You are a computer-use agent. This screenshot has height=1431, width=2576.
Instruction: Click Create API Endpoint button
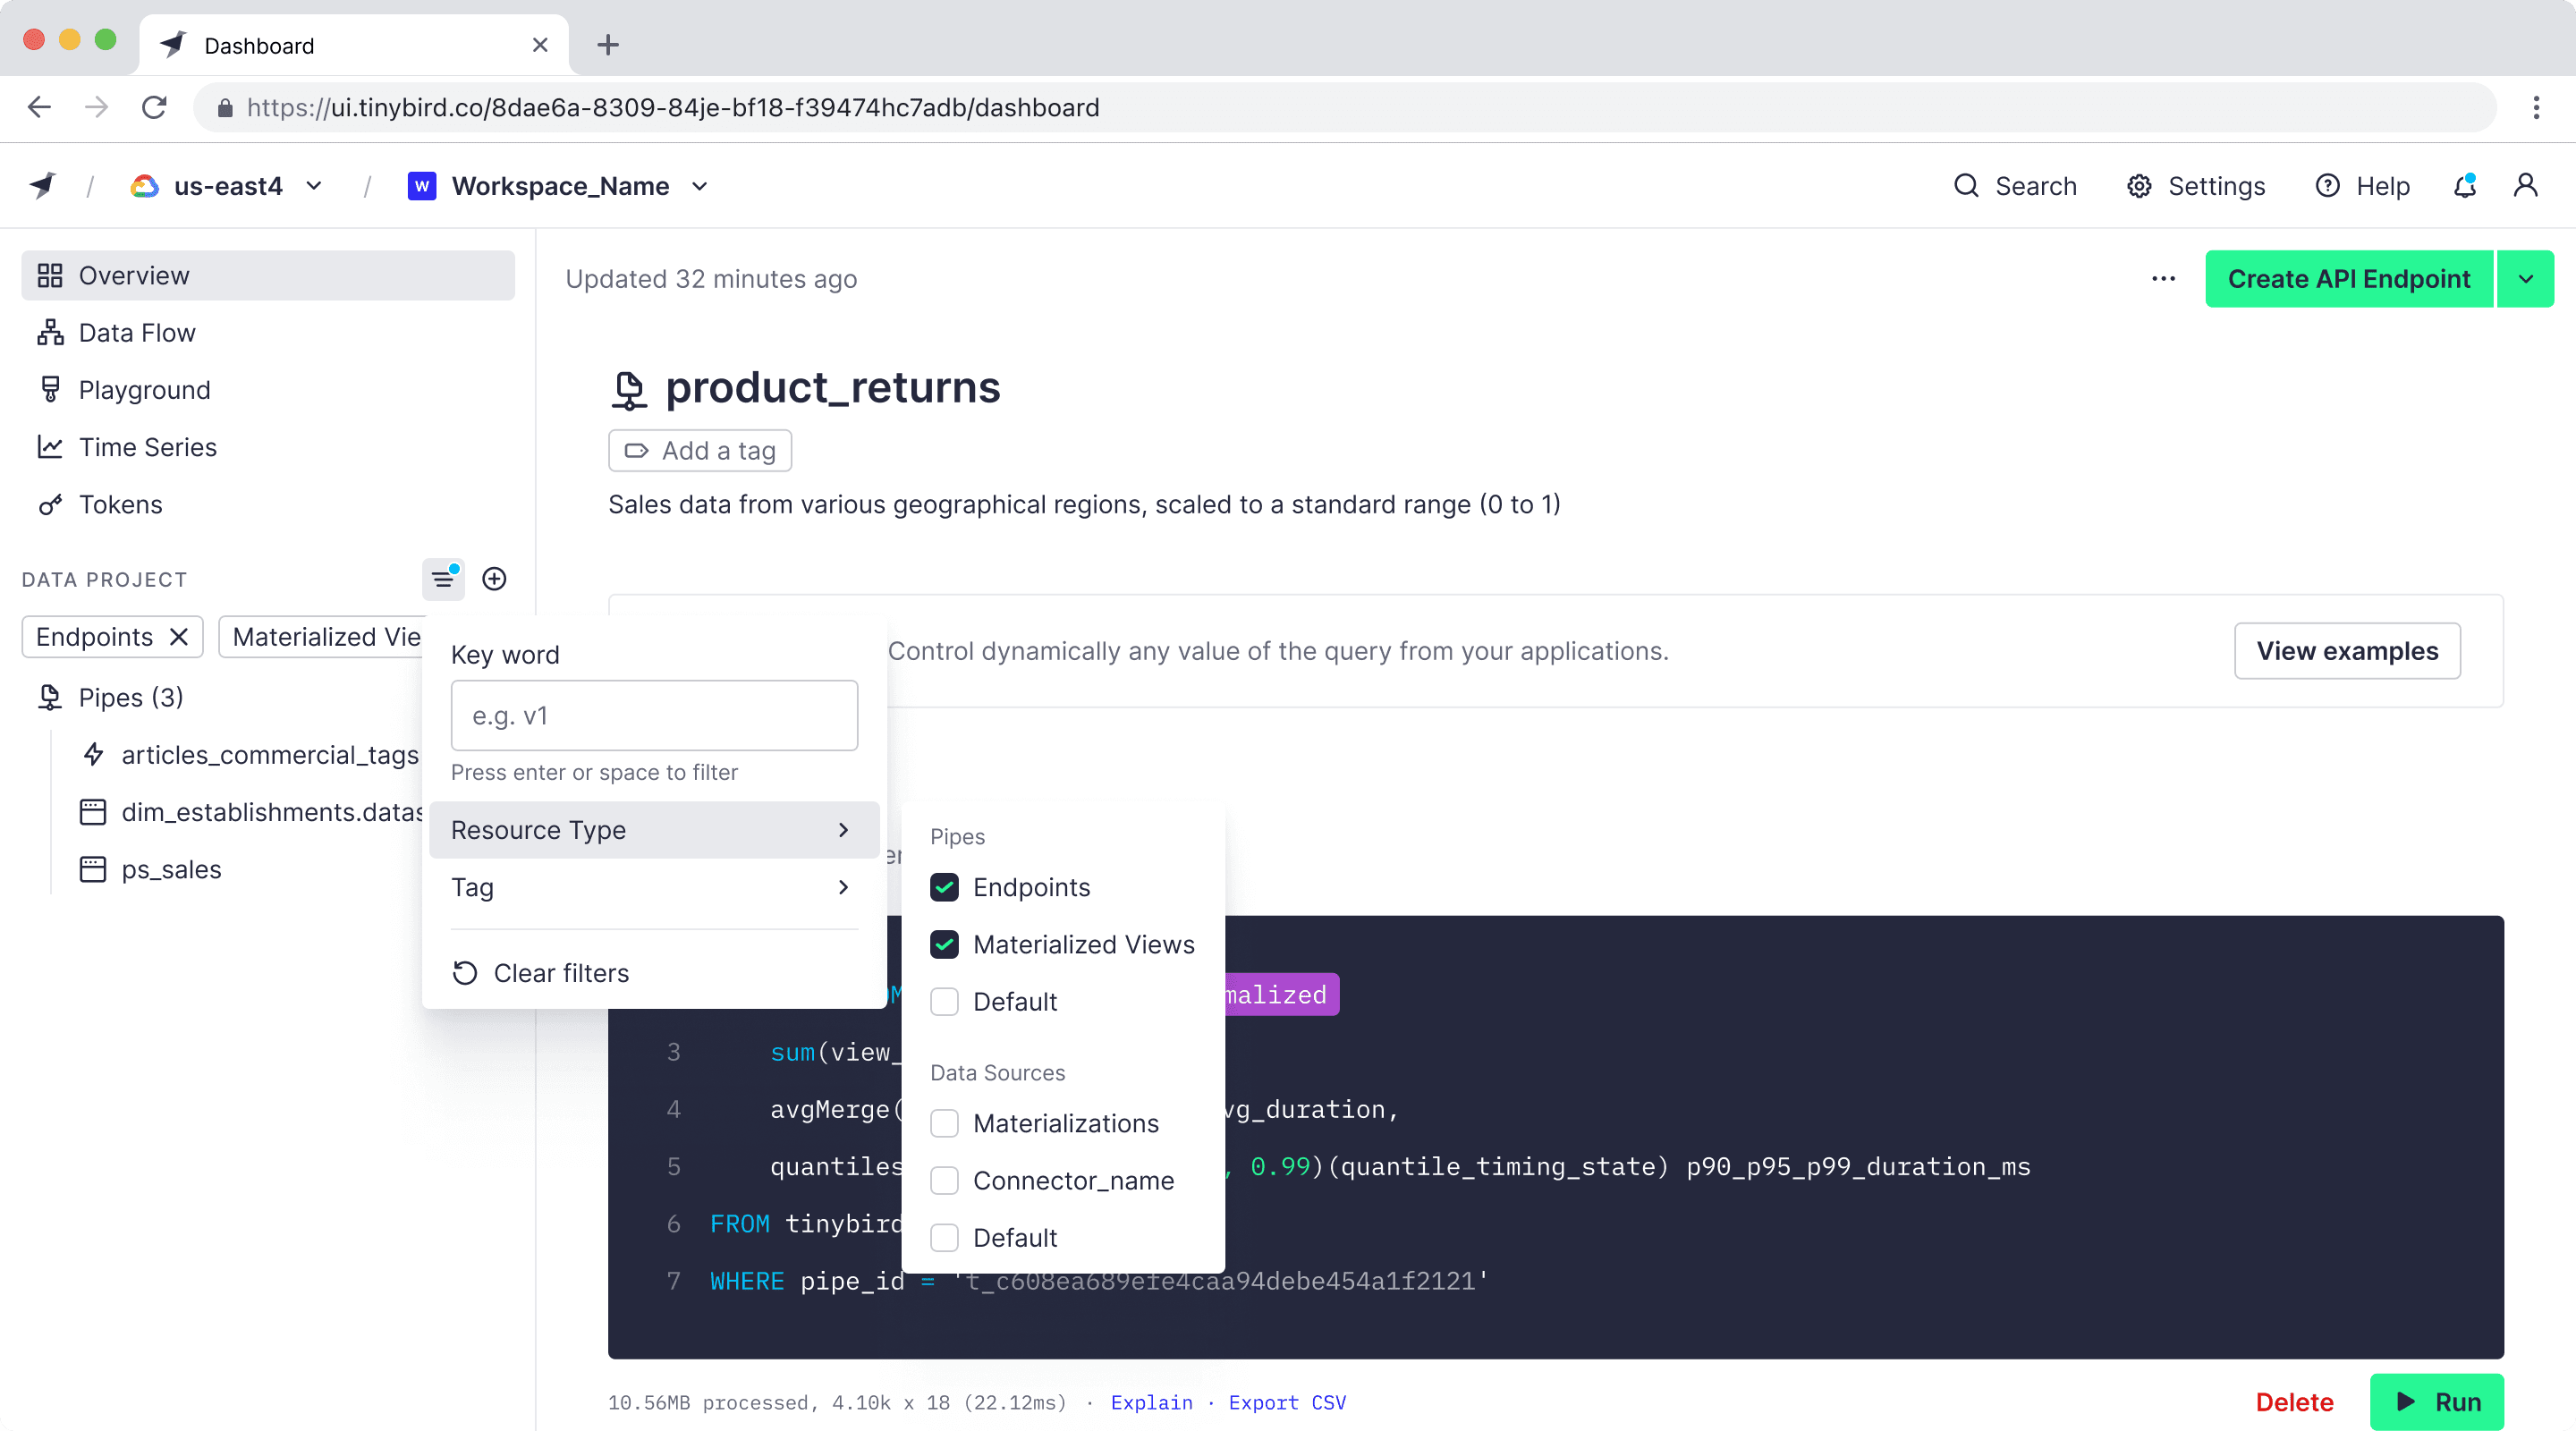coord(2348,279)
